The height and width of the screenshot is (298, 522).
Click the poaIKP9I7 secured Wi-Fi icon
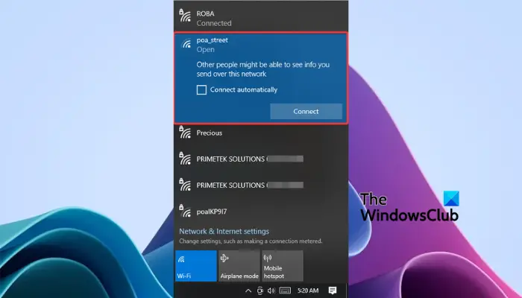tap(185, 211)
